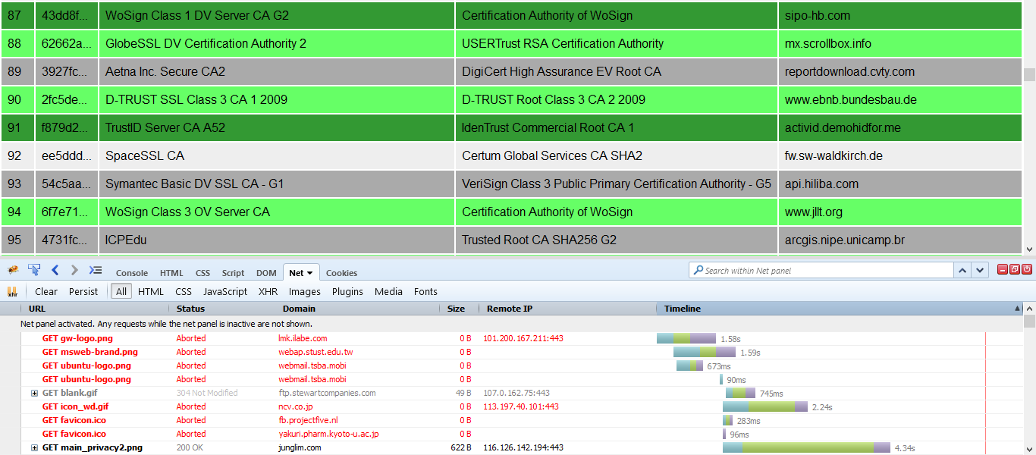Select the GET icon_wd.gif request
Image resolution: width=1036 pixels, height=455 pixels.
tap(75, 406)
